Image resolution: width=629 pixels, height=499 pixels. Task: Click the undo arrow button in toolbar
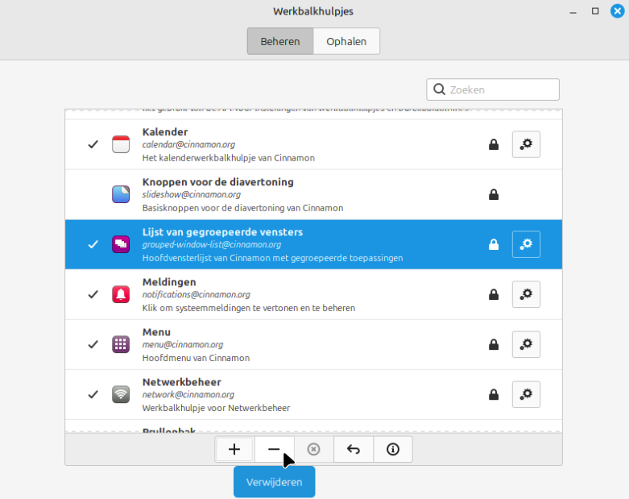click(x=353, y=450)
